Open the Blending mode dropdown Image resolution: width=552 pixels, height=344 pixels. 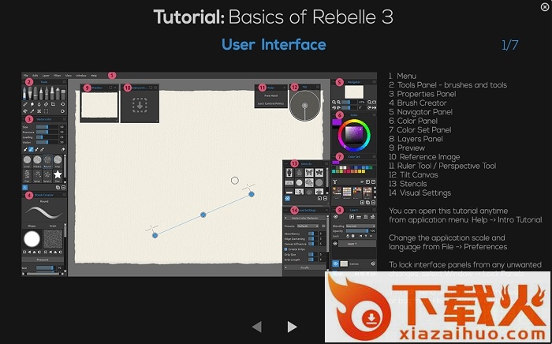click(360, 226)
